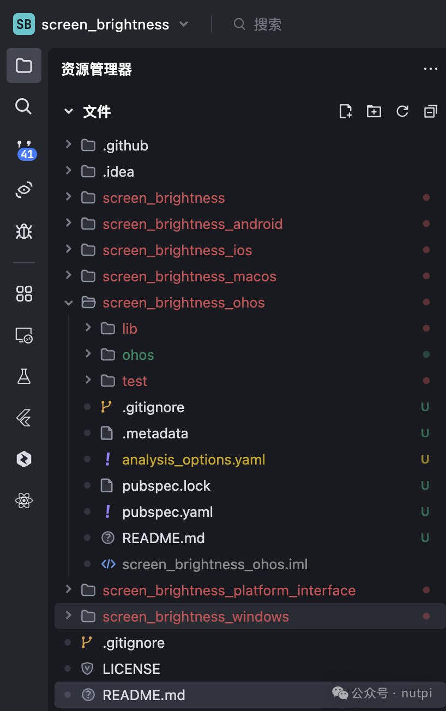Expand the lib folder

click(x=88, y=328)
